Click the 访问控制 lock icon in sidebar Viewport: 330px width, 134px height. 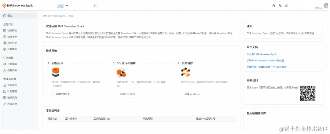click(x=5, y=85)
